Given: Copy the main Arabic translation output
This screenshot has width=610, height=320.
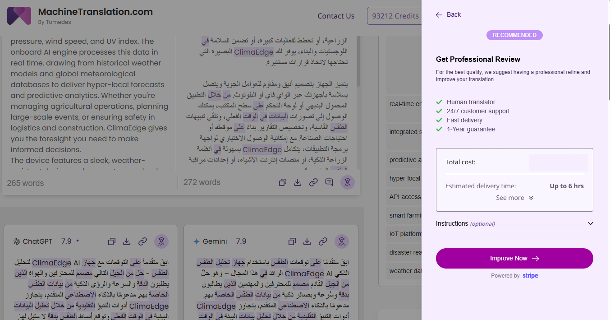Looking at the screenshot, I should [282, 182].
